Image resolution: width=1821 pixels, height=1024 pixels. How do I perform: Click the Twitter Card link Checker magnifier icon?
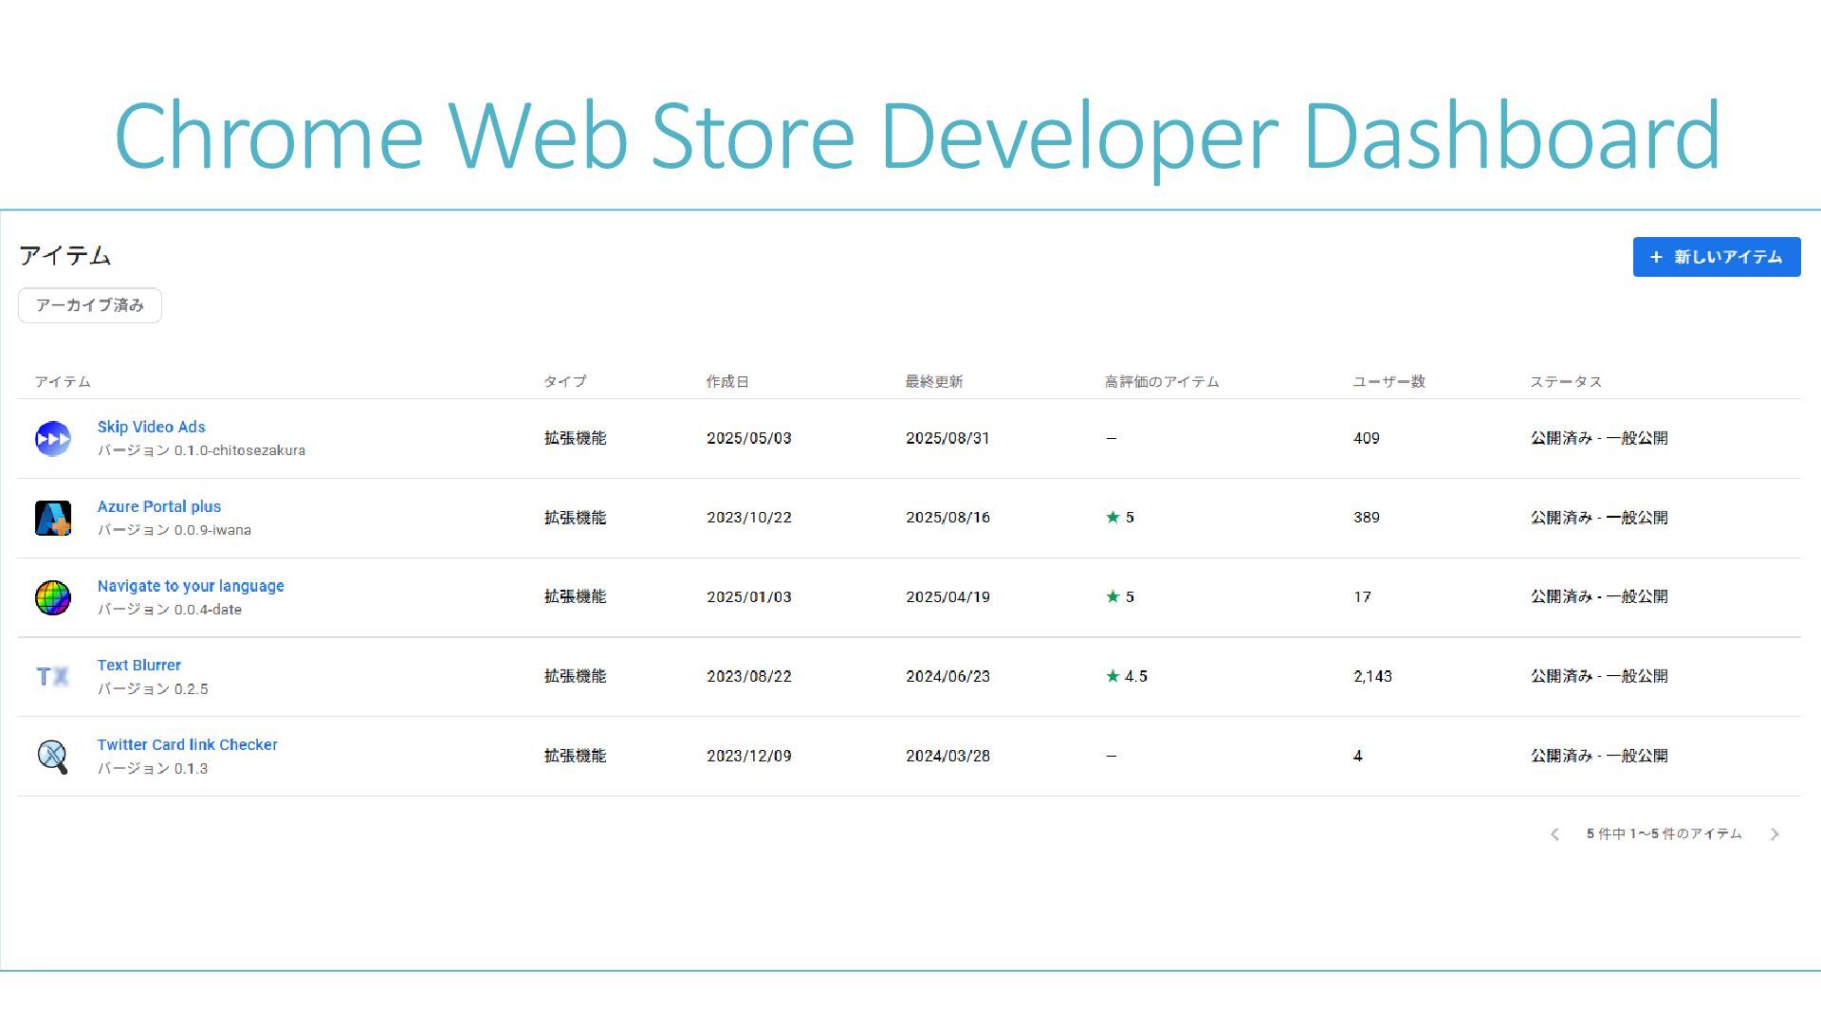click(53, 757)
